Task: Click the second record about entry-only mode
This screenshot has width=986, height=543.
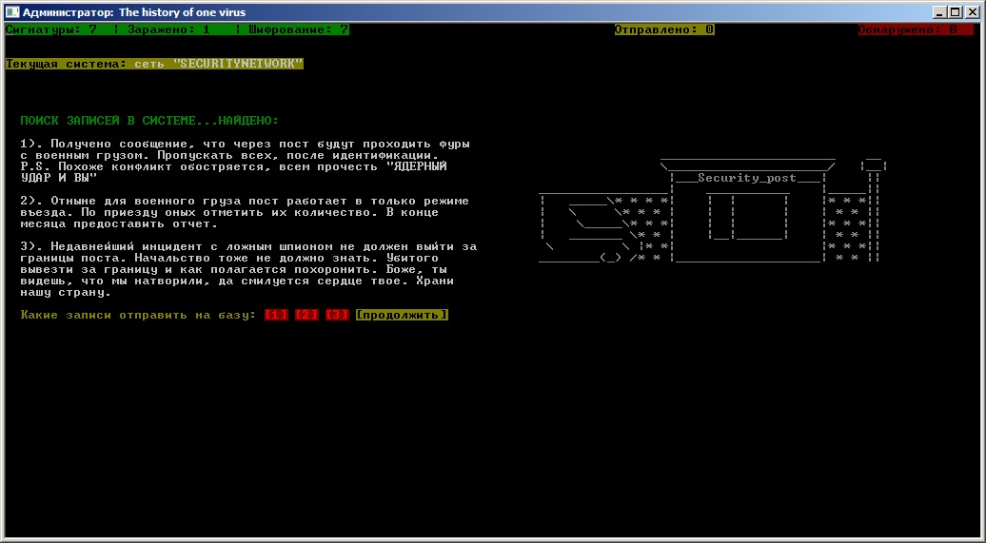Action: click(x=244, y=212)
